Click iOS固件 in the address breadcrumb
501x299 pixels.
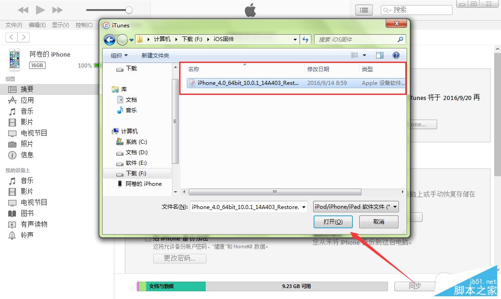coord(224,39)
